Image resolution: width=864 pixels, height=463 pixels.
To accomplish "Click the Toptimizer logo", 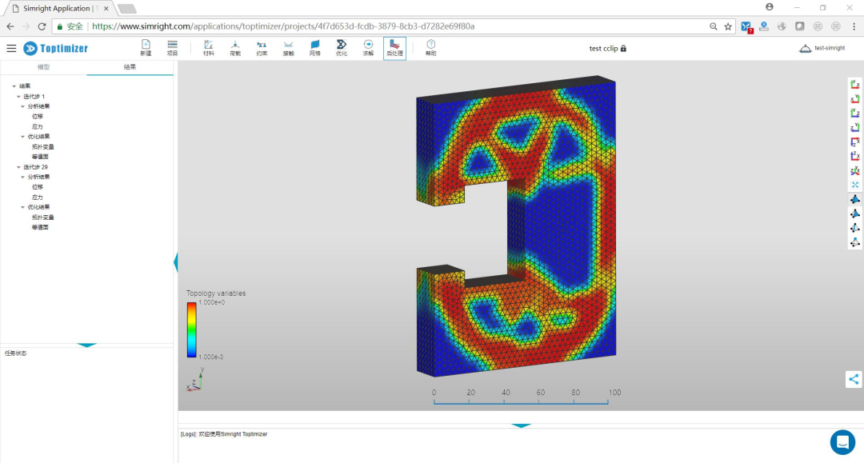I will point(56,49).
